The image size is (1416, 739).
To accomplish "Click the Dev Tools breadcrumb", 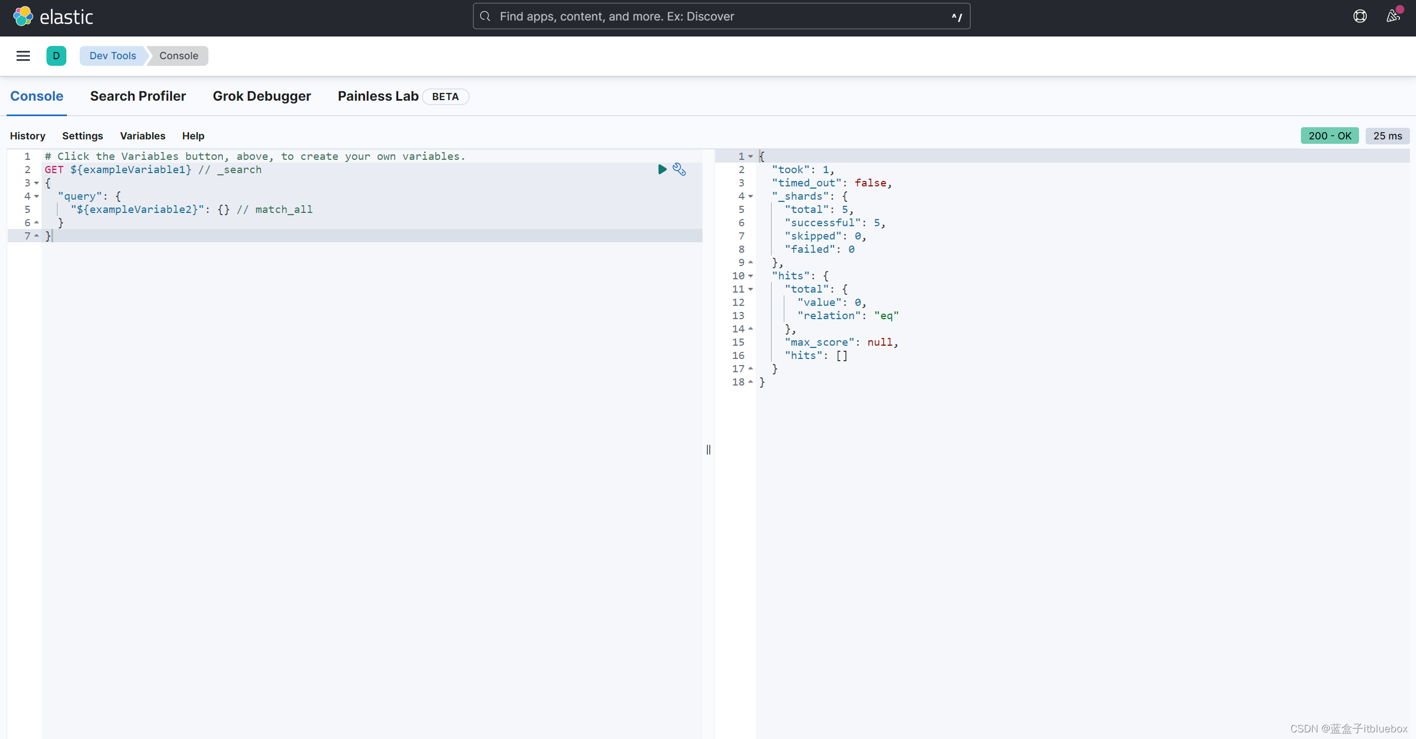I will [x=112, y=56].
